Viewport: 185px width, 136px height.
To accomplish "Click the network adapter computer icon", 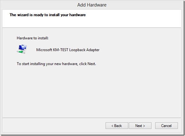I will click(x=22, y=49).
